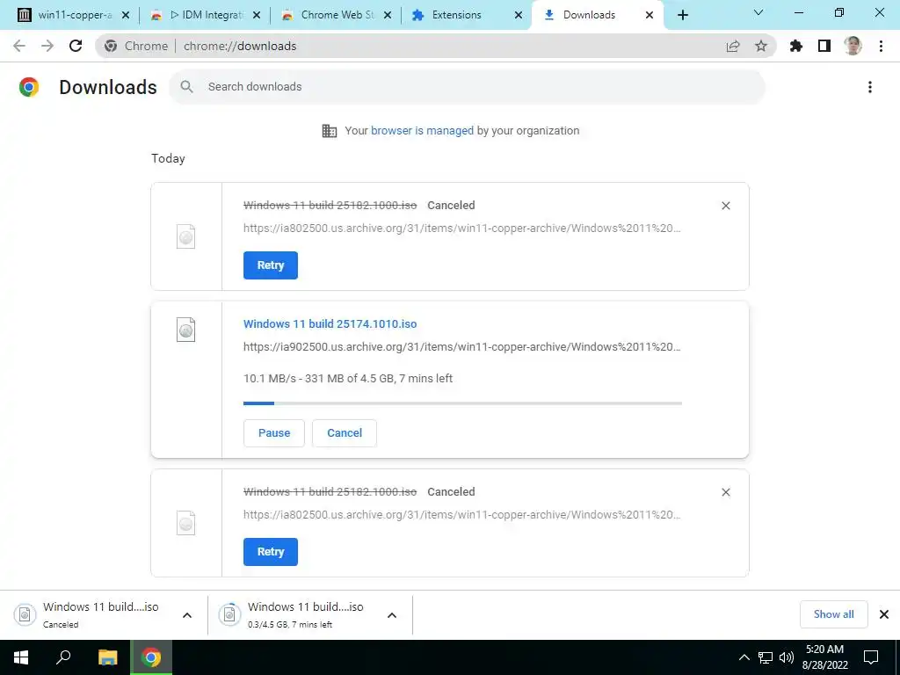Click file icon of first canceled download
Viewport: 900px width, 675px height.
point(186,236)
